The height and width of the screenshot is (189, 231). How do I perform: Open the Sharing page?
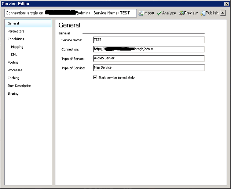(x=13, y=93)
